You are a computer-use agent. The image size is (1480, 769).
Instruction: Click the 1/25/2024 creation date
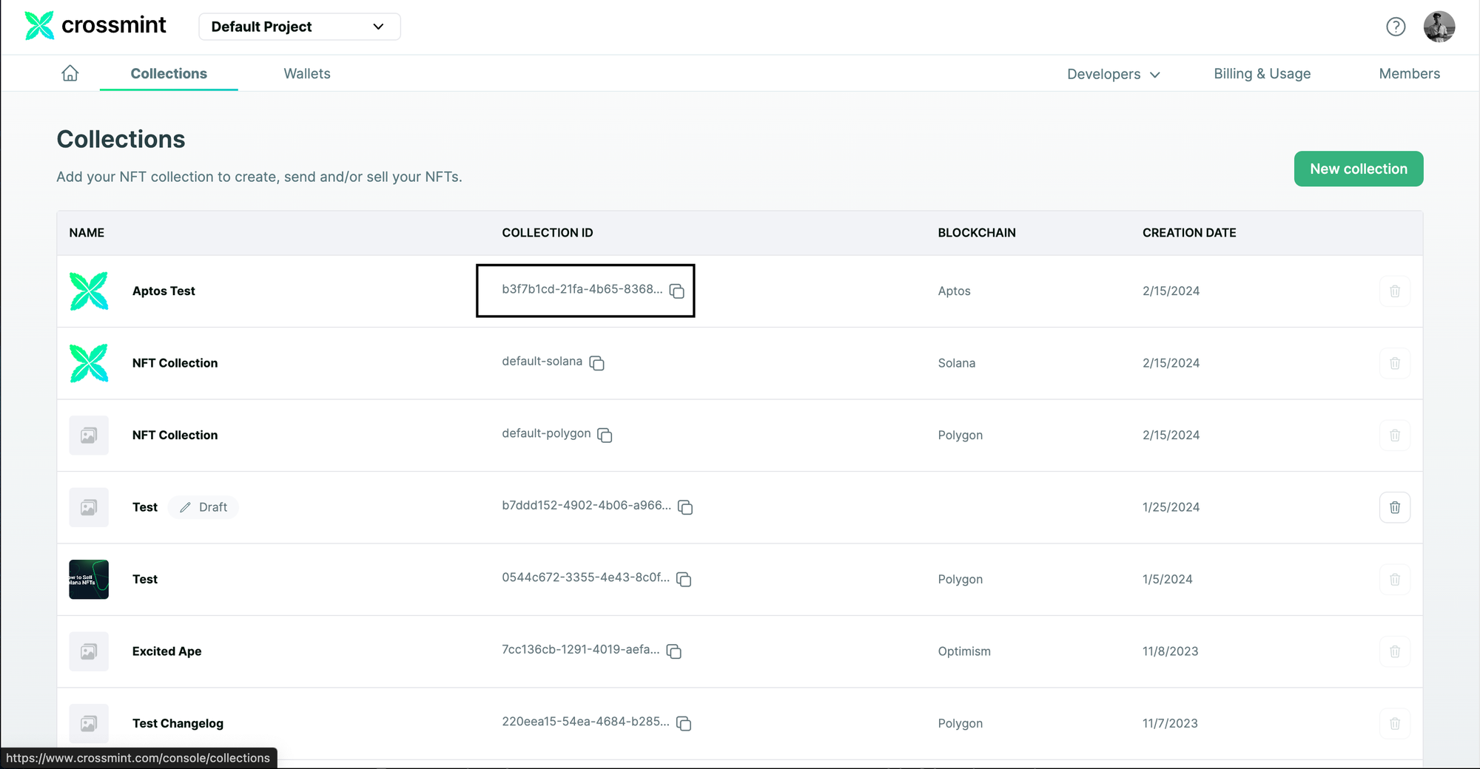[1171, 507]
